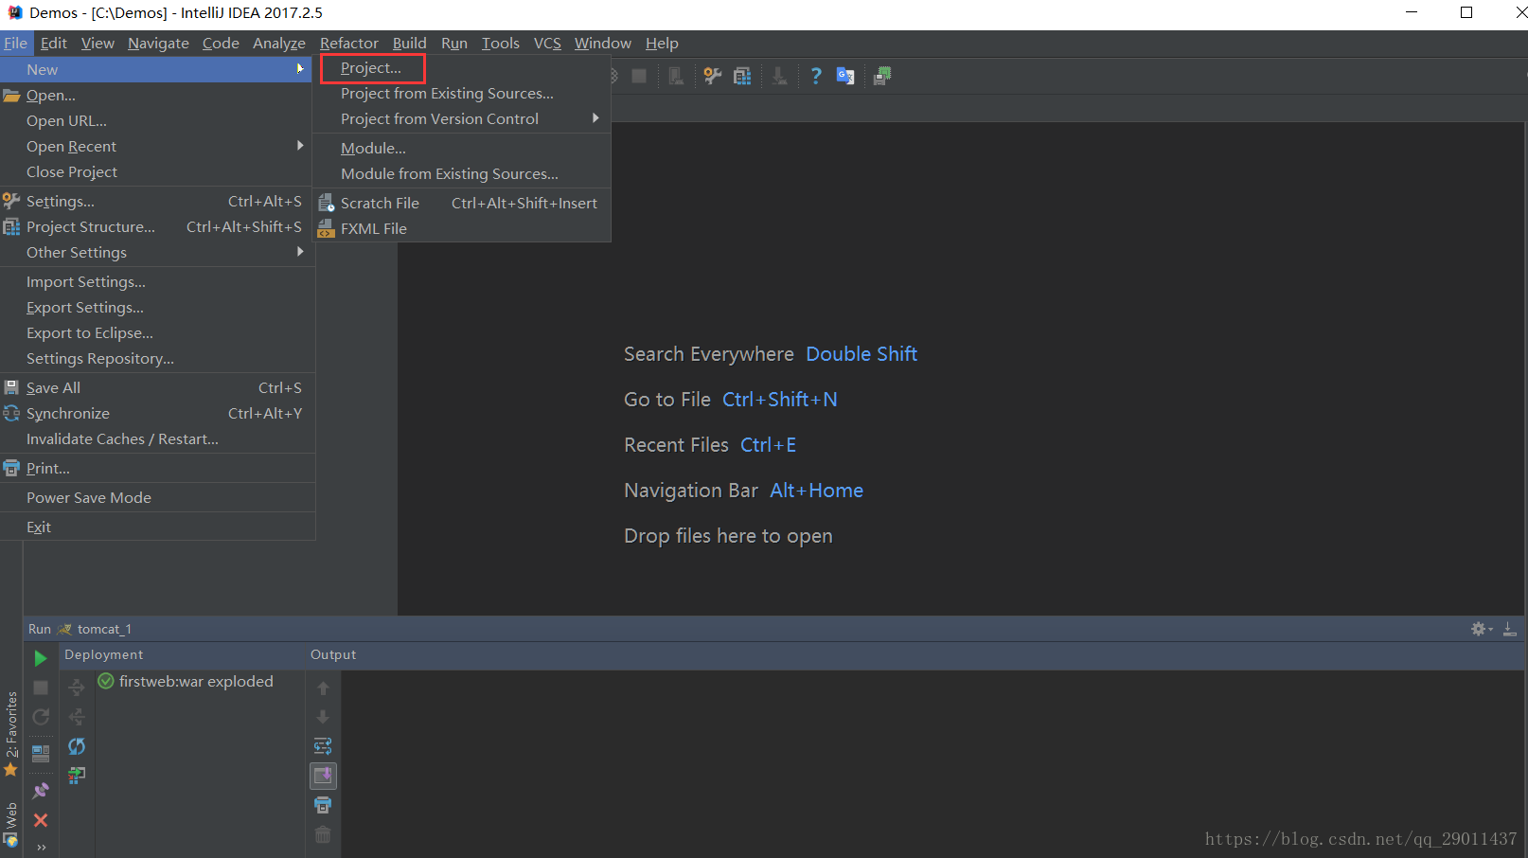Click the blue question mark Help icon
Viewport: 1528px width, 858px height.
(816, 76)
